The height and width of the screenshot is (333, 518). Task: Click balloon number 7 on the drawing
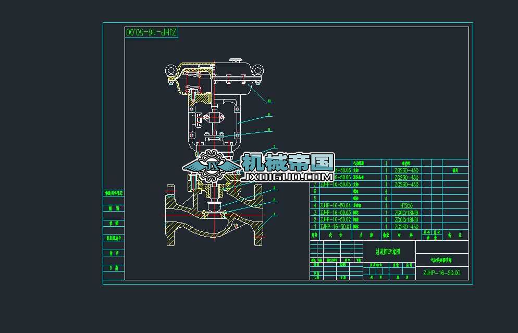[274, 147]
